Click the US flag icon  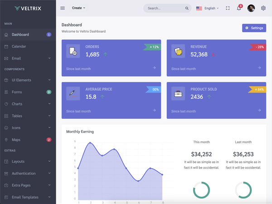click(199, 8)
